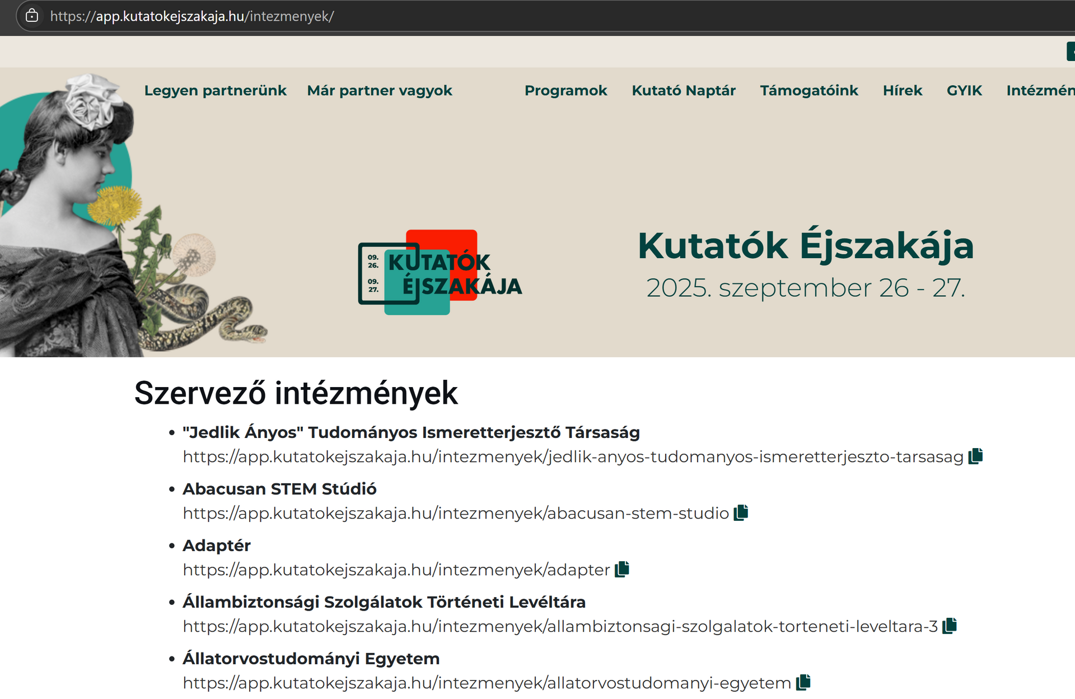Screen dimensions: 1075x699
Task: Open the Programok menu item
Action: [565, 91]
